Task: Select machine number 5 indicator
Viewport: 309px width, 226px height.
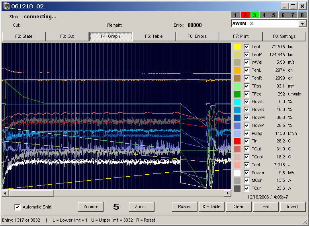Action: point(274,15)
